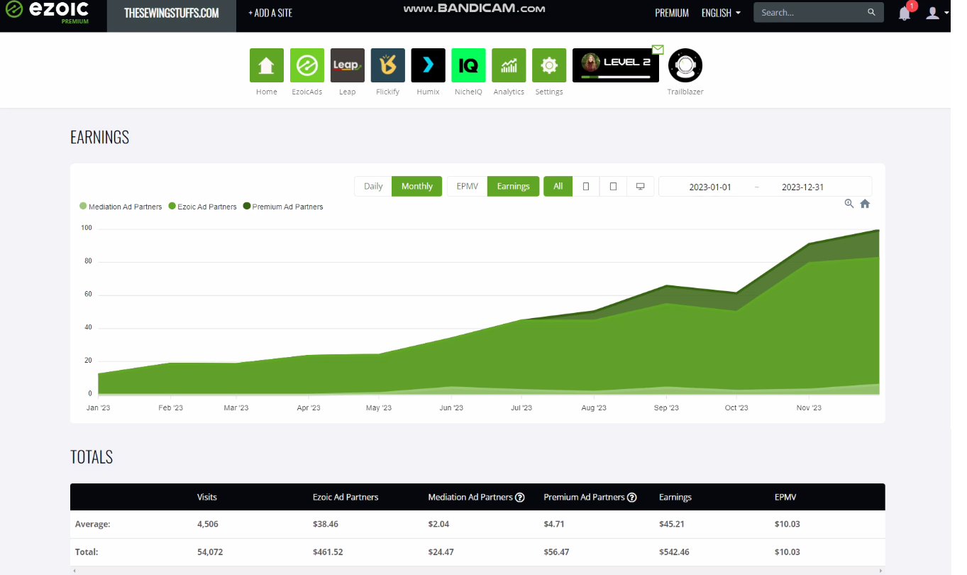Open the user account menu icon
The image size is (967, 575).
pos(933,13)
